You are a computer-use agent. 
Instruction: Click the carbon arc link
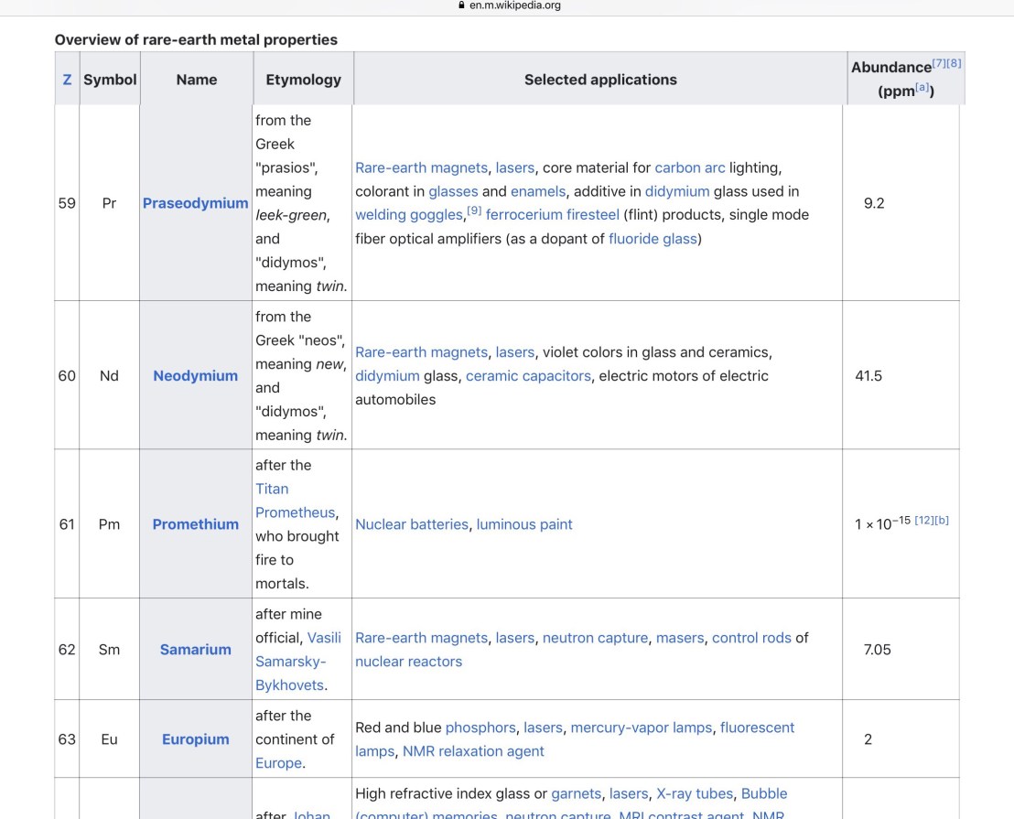690,168
